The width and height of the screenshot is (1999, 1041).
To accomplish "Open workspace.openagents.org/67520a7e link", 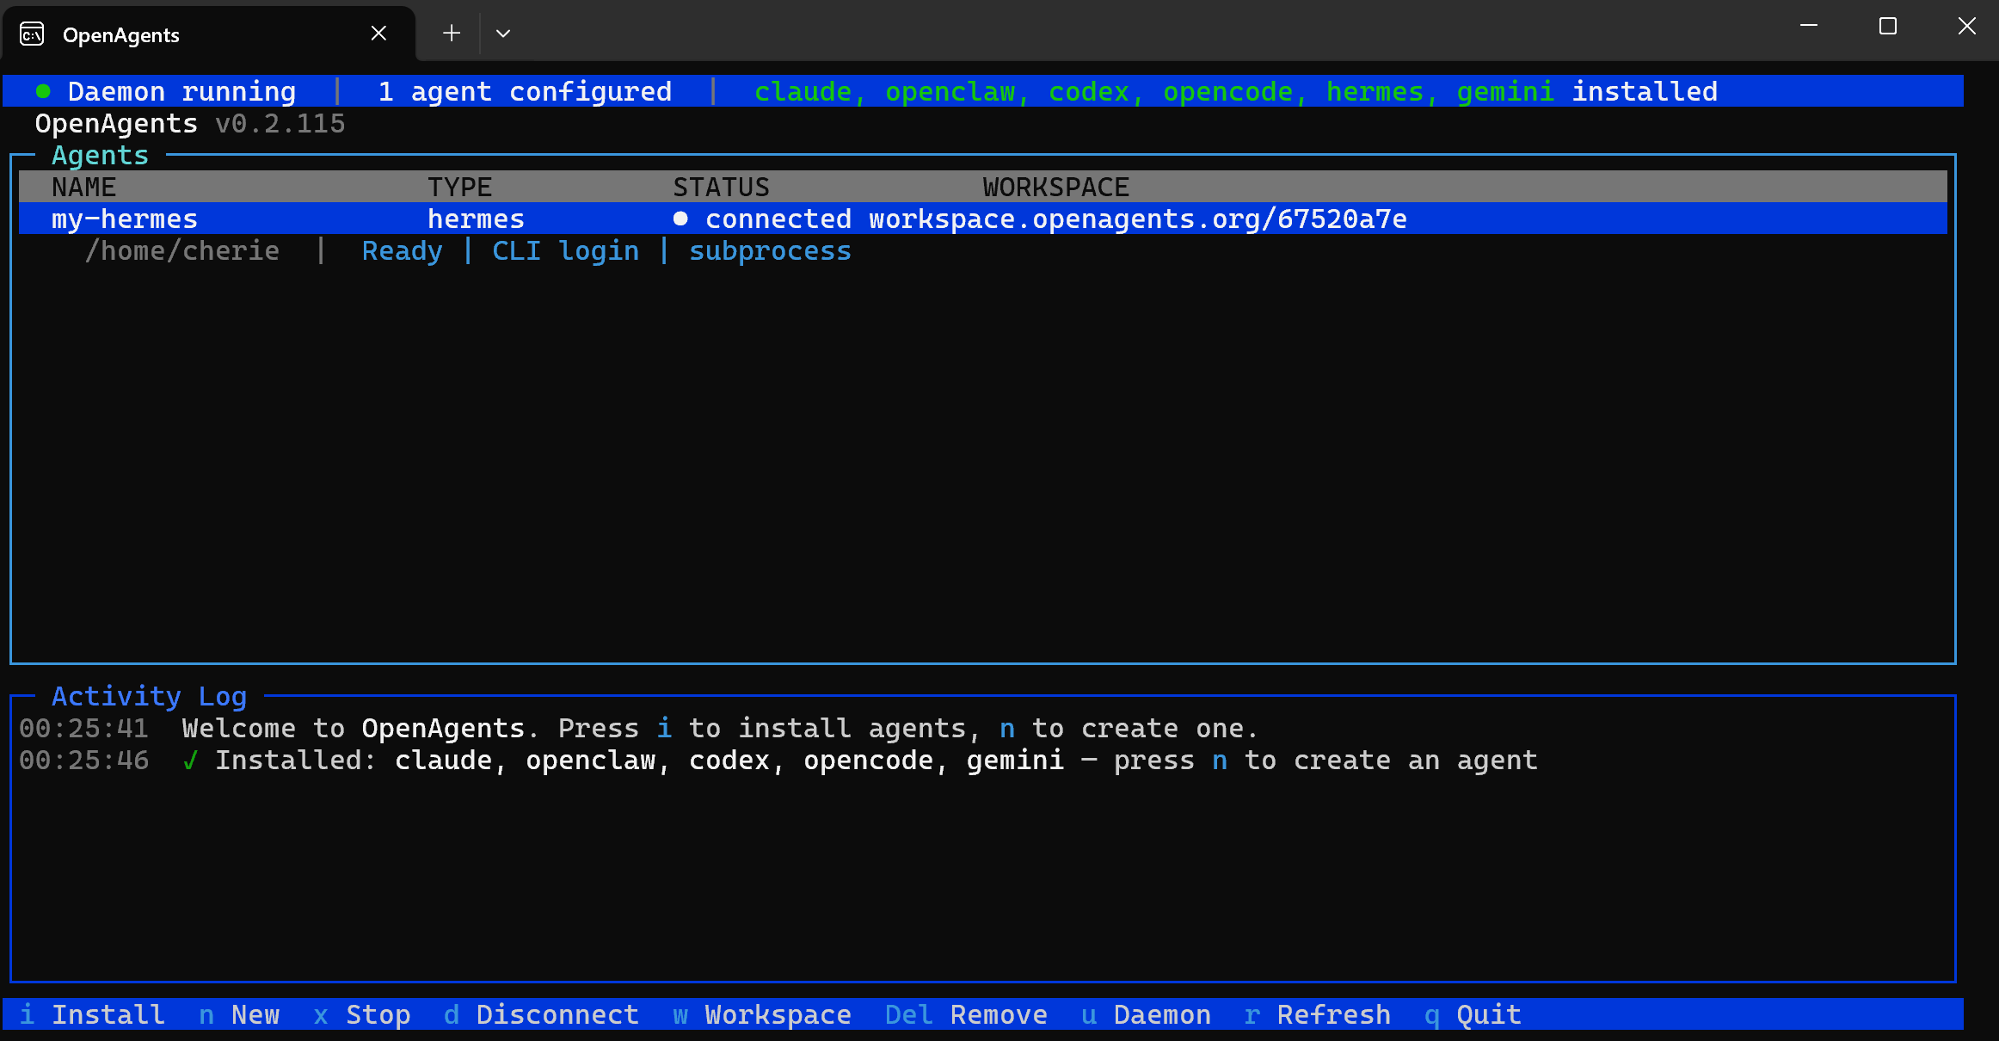I will point(1138,219).
